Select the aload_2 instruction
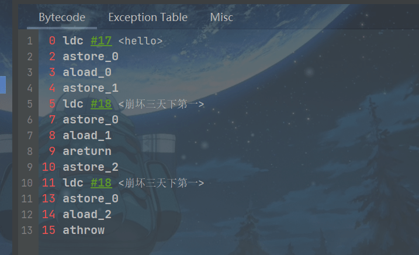This screenshot has width=419, height=255. click(x=86, y=215)
